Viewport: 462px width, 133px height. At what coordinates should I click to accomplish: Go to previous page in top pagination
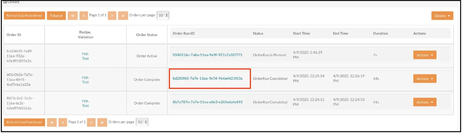click(83, 16)
